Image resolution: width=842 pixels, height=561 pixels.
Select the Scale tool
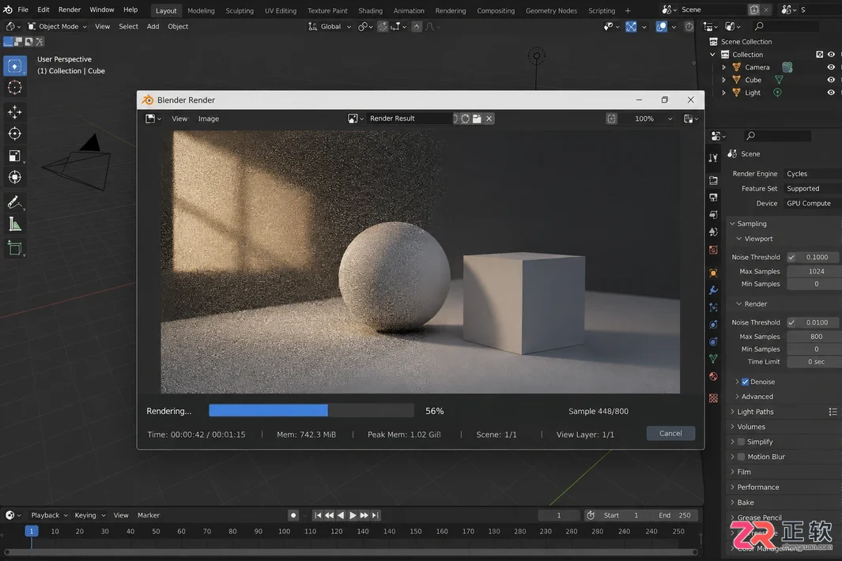click(15, 156)
